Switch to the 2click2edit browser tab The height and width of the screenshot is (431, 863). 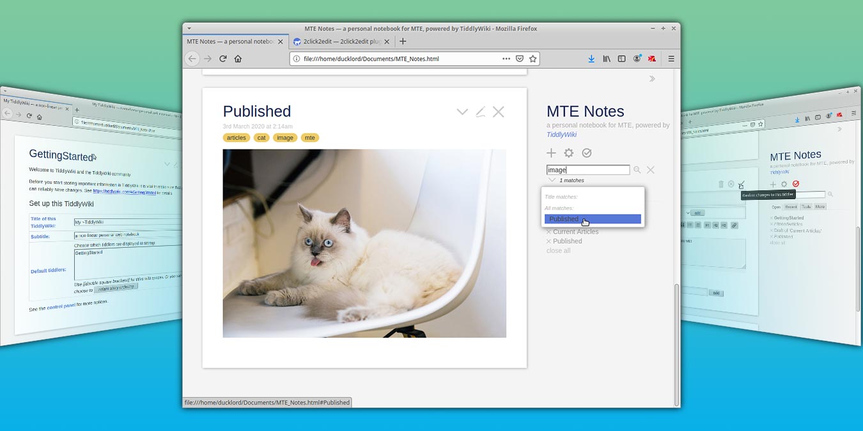tap(339, 41)
